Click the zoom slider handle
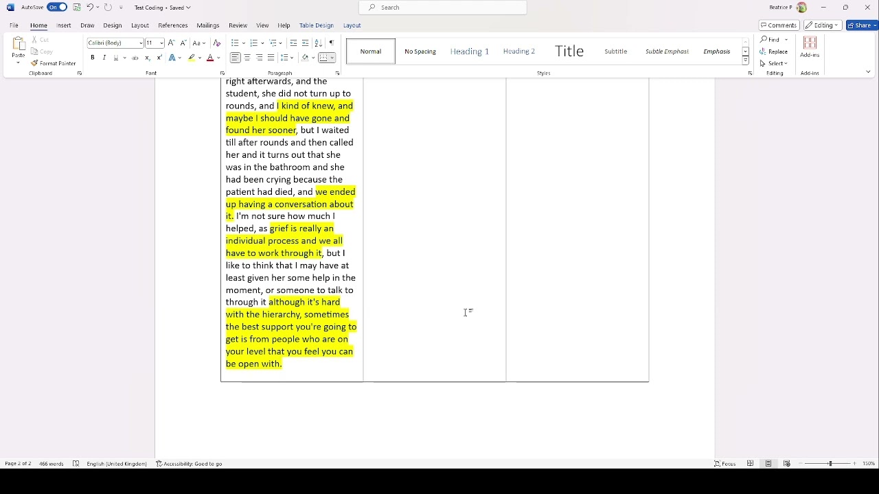 coord(830,464)
